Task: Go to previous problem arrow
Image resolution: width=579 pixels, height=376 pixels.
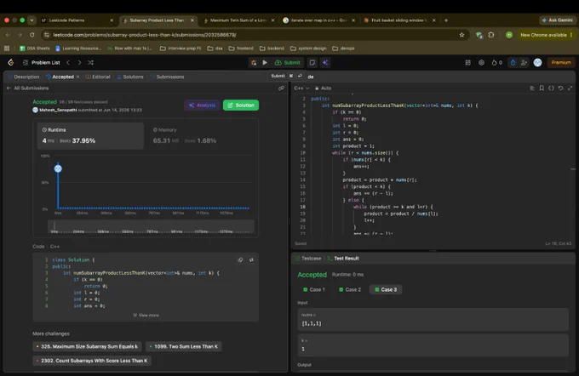Action: pos(68,63)
